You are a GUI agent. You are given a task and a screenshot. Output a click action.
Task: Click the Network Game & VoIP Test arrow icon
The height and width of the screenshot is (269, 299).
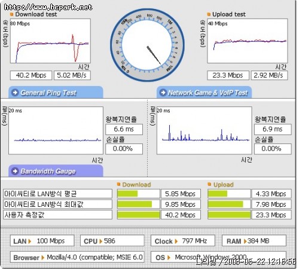pos(163,93)
